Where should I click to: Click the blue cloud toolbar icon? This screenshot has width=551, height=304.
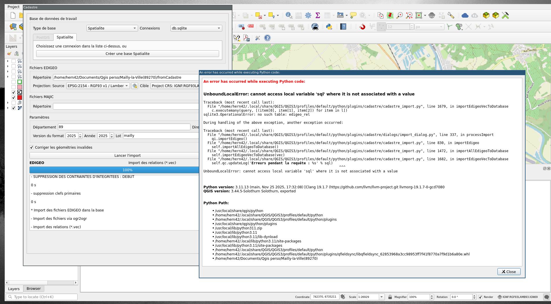click(465, 15)
